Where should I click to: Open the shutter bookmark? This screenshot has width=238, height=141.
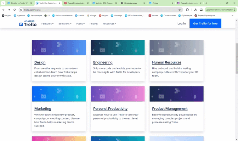[153, 16]
